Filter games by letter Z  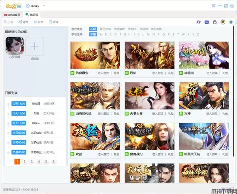[x=198, y=34]
